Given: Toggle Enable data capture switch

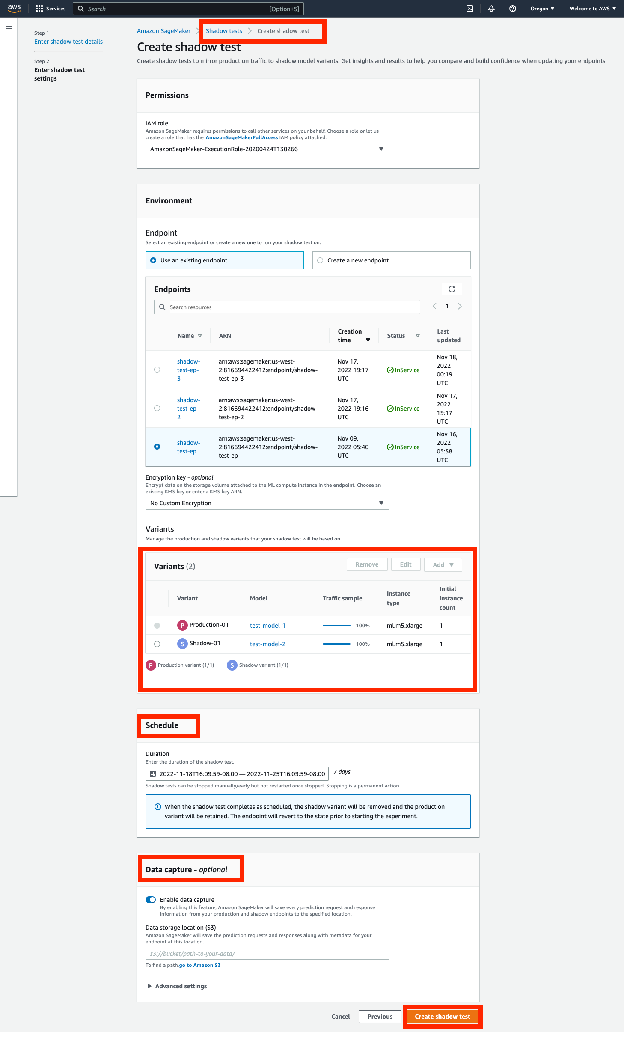Looking at the screenshot, I should 151,900.
